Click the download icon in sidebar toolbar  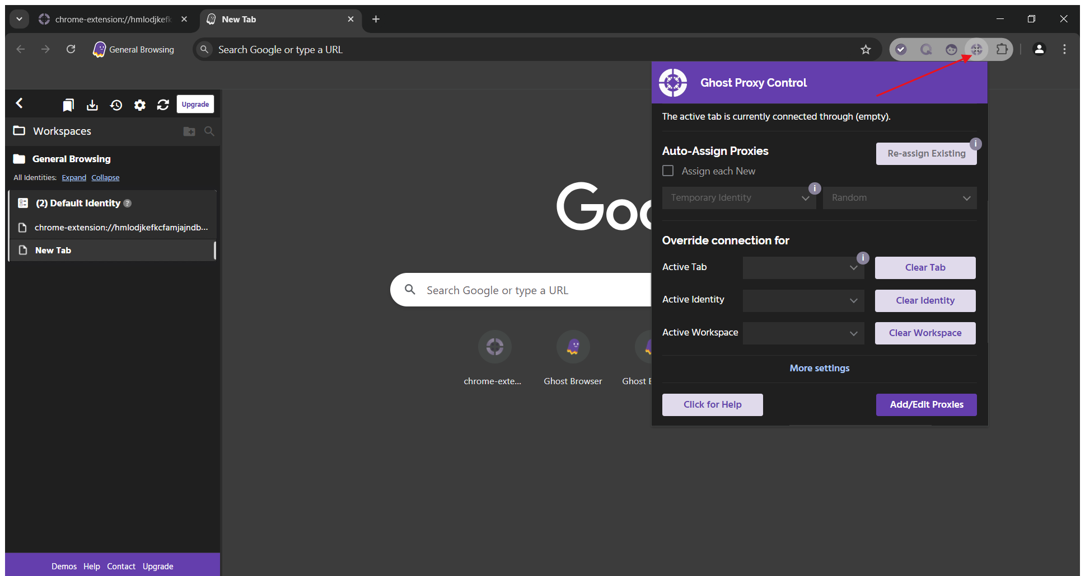point(92,105)
